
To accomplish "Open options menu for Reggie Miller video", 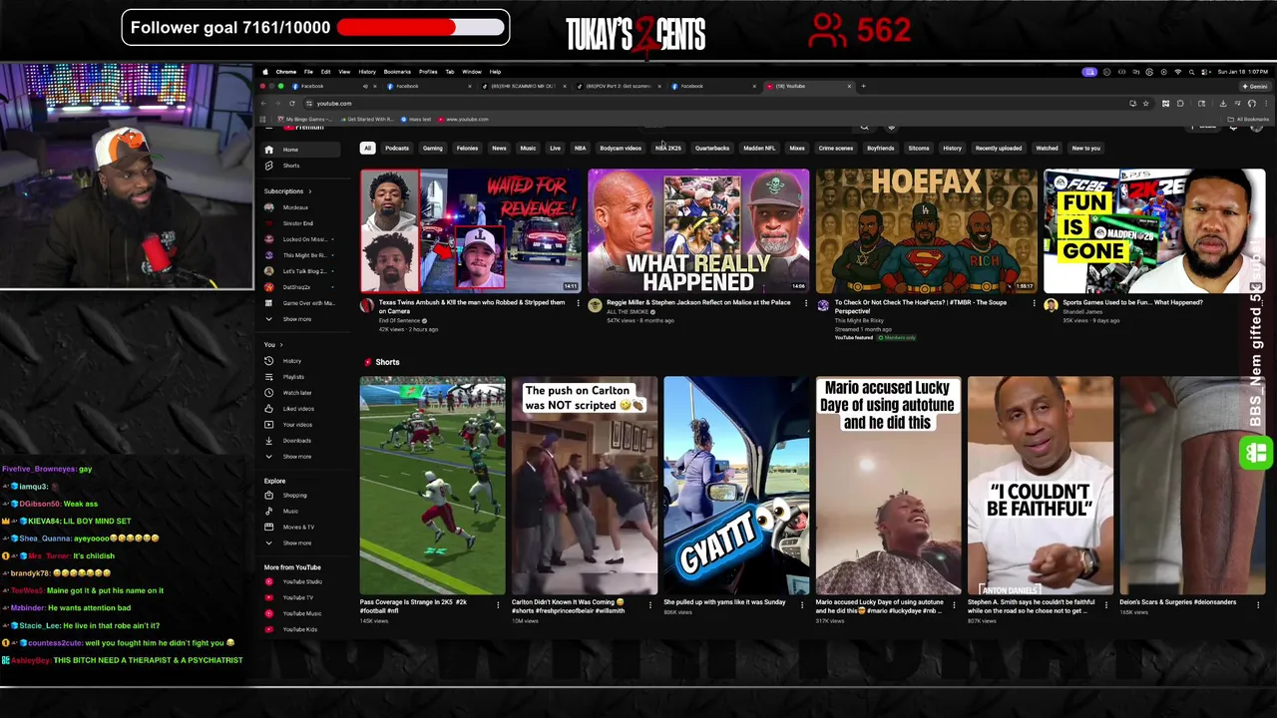I will coord(805,303).
